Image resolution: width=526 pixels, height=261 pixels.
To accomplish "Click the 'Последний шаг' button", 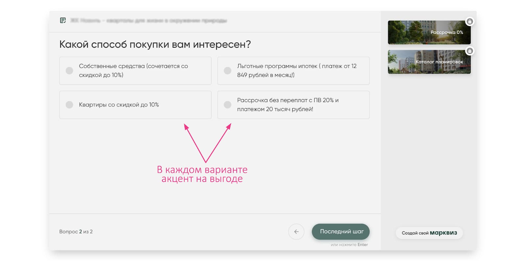I will tap(341, 231).
